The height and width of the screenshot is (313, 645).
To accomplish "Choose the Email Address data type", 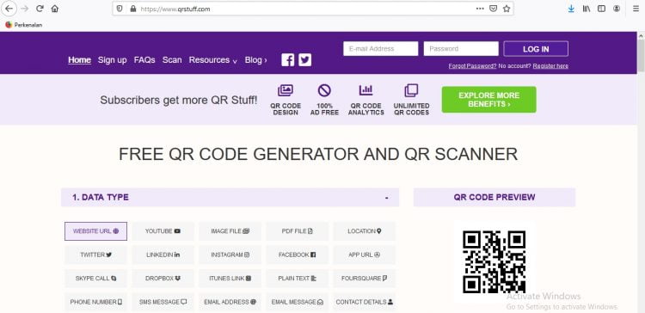I will click(230, 302).
